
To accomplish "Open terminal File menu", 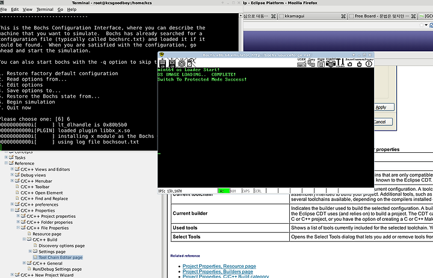I will [x=4, y=10].
